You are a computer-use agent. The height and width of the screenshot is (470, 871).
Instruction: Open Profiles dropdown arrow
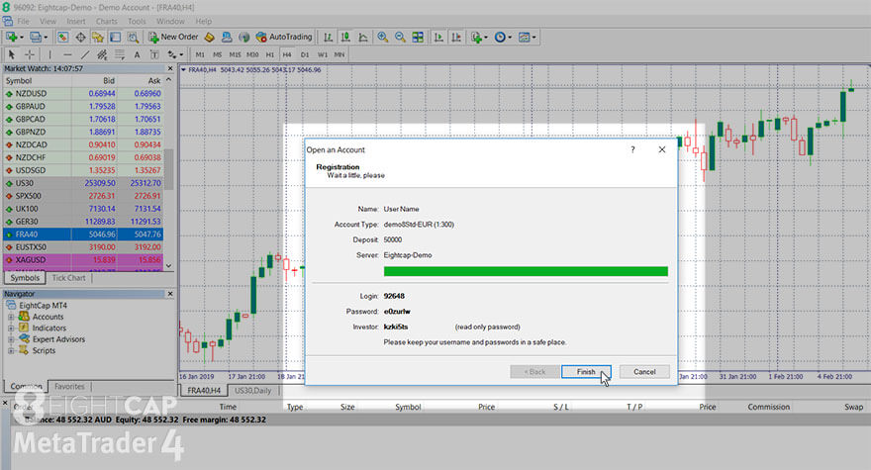(x=46, y=38)
